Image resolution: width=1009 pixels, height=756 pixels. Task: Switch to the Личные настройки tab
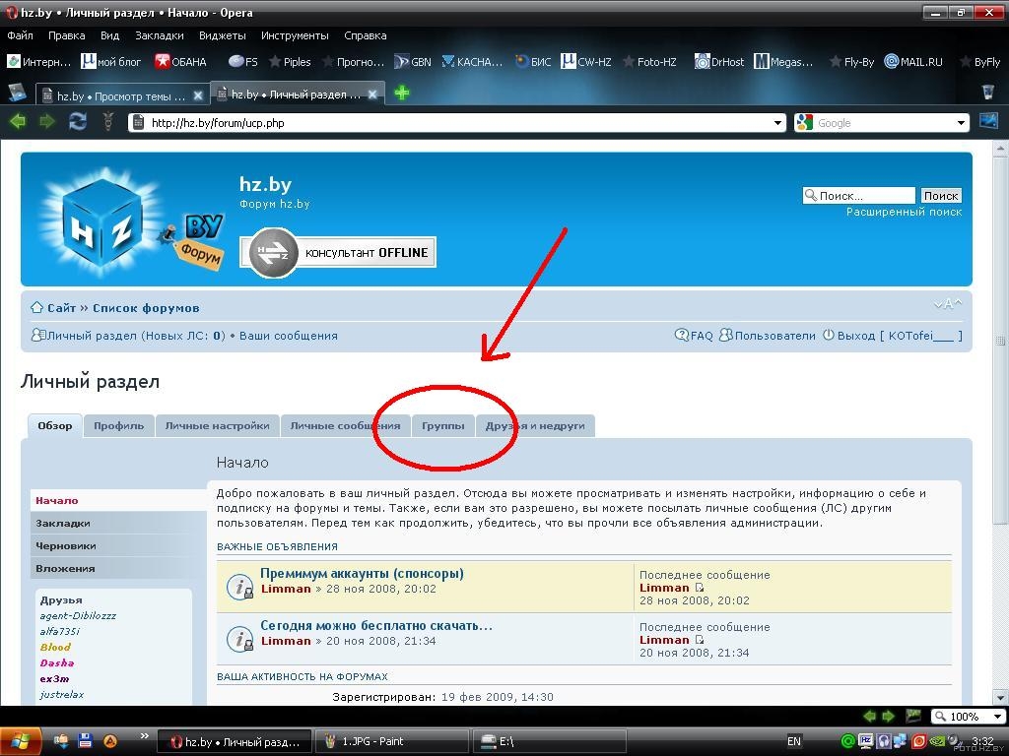pyautogui.click(x=217, y=425)
